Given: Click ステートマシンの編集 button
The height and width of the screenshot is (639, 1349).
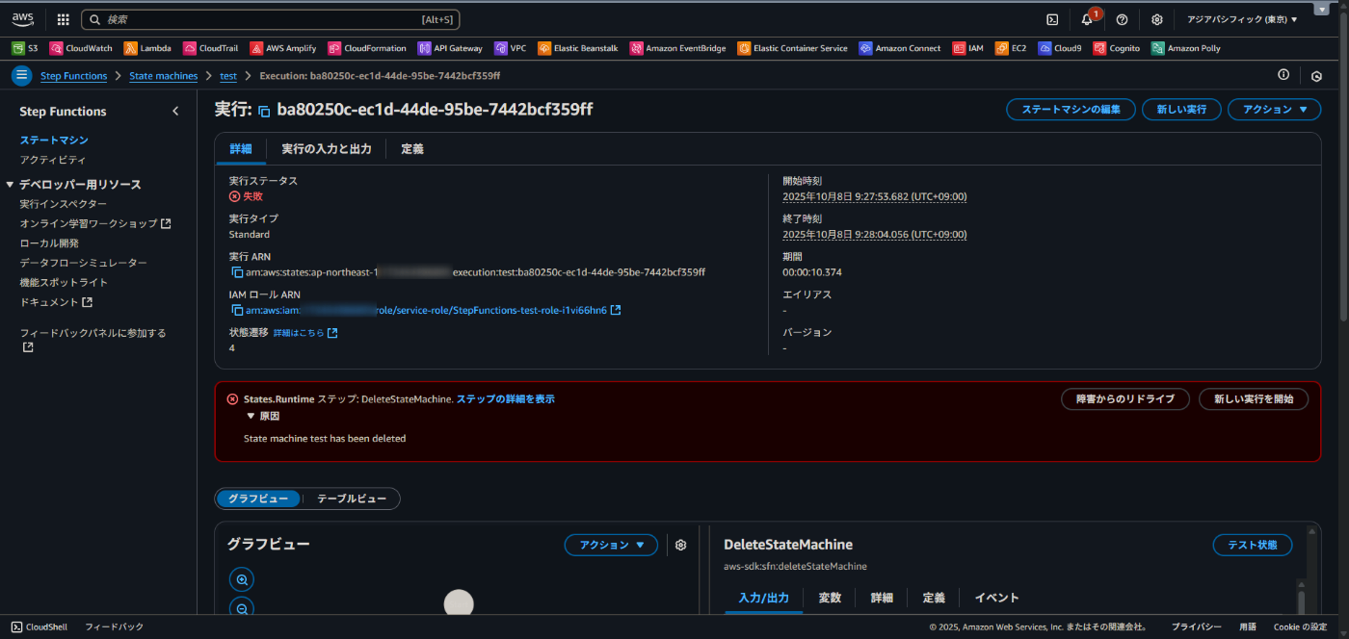Looking at the screenshot, I should click(1071, 110).
